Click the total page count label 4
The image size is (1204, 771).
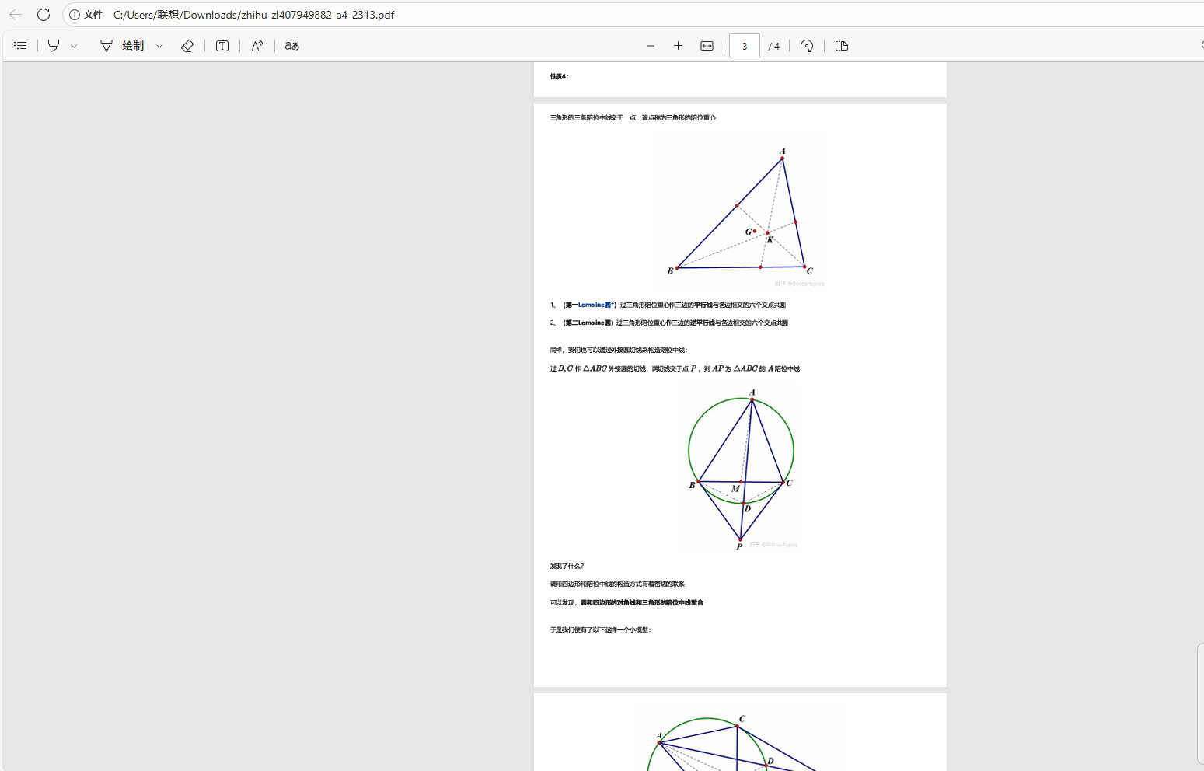(774, 46)
